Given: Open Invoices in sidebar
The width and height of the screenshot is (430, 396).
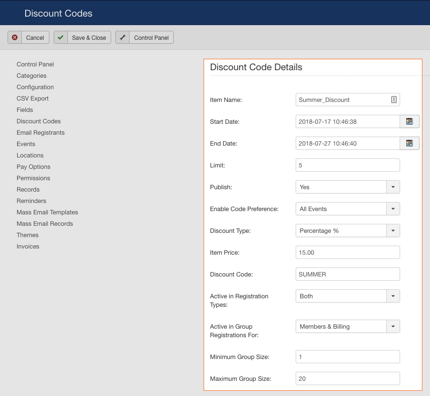Looking at the screenshot, I should (x=28, y=246).
